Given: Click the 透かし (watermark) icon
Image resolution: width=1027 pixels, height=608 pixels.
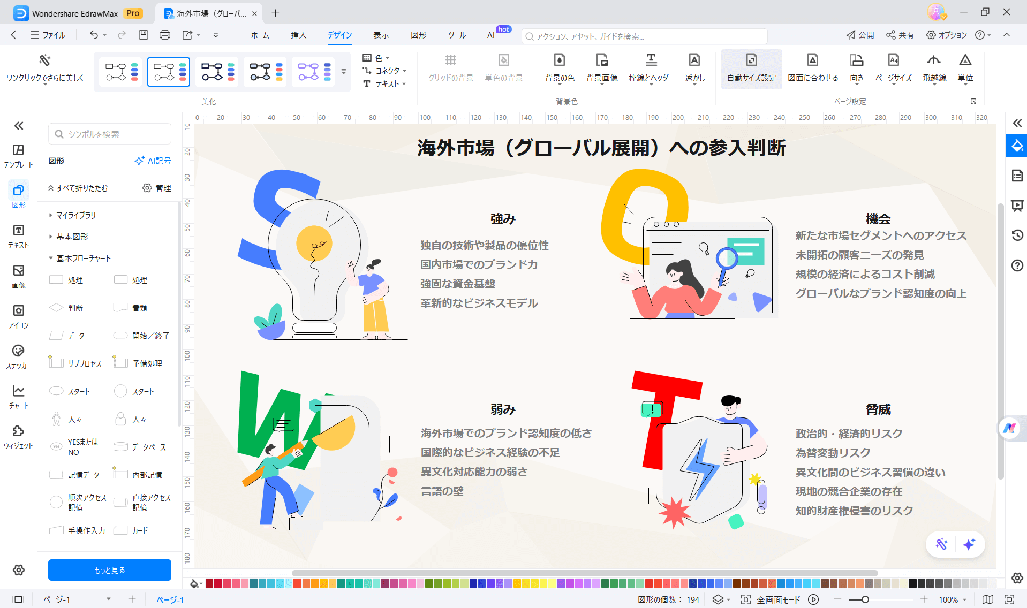Looking at the screenshot, I should pyautogui.click(x=694, y=60).
